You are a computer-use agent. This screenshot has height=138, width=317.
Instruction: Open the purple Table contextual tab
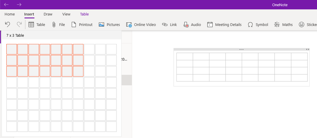(x=84, y=14)
